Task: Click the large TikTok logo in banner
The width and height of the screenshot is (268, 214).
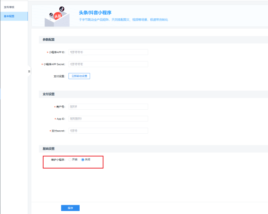Action: (x=62, y=9)
